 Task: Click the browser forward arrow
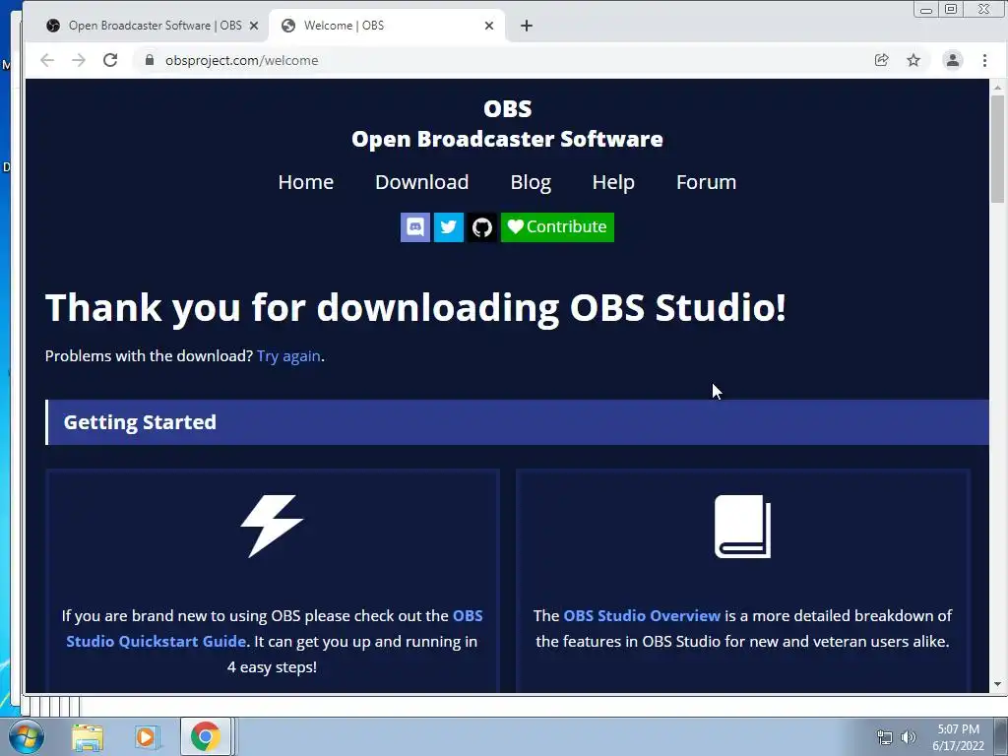(79, 60)
